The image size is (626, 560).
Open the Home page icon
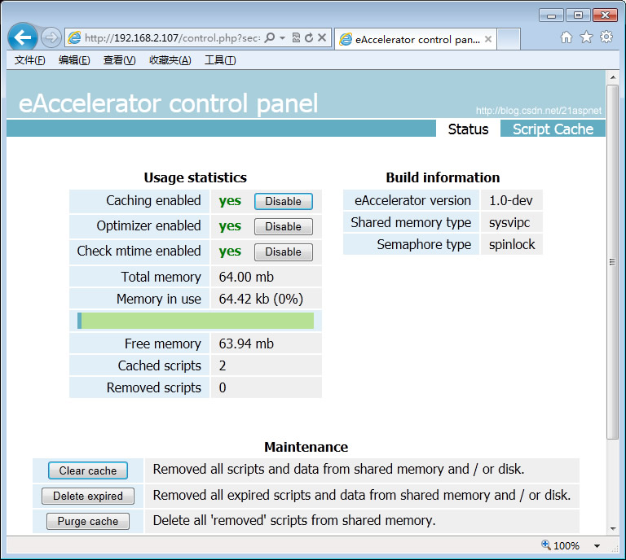pos(566,37)
